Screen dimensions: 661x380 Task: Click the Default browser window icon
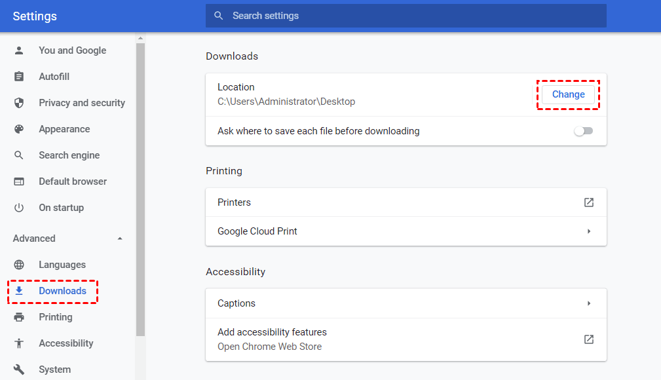19,181
